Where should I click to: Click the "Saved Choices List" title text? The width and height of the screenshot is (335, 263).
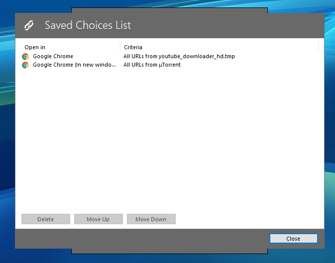pyautogui.click(x=88, y=25)
